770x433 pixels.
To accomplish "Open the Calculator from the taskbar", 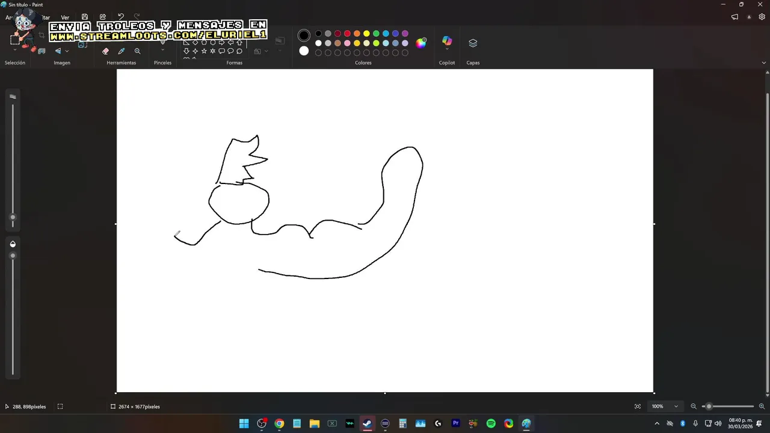I will [402, 423].
